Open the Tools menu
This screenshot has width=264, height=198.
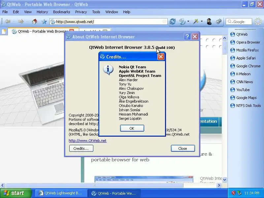[x=96, y=12]
